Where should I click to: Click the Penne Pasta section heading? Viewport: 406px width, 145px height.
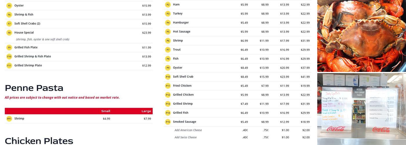34,88
